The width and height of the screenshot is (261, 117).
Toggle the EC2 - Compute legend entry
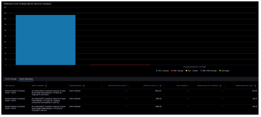point(162,71)
